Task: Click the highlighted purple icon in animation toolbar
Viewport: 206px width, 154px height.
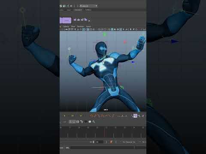Action: coord(135,115)
